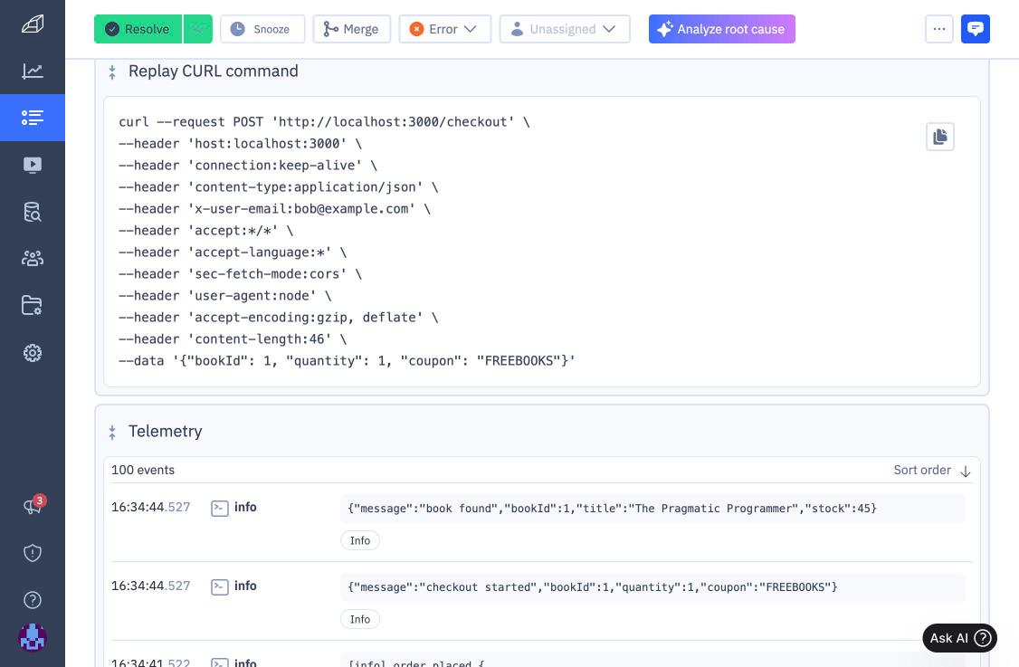Click the Snooze button
The height and width of the screenshot is (667, 1019).
point(262,29)
